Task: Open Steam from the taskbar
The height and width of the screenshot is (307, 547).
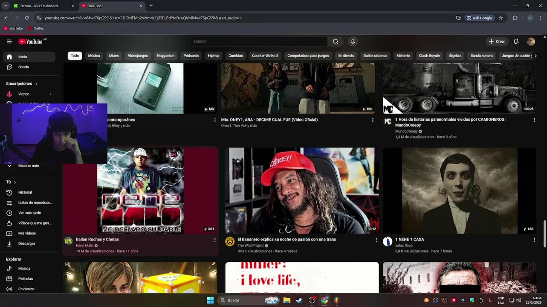Action: (x=299, y=300)
